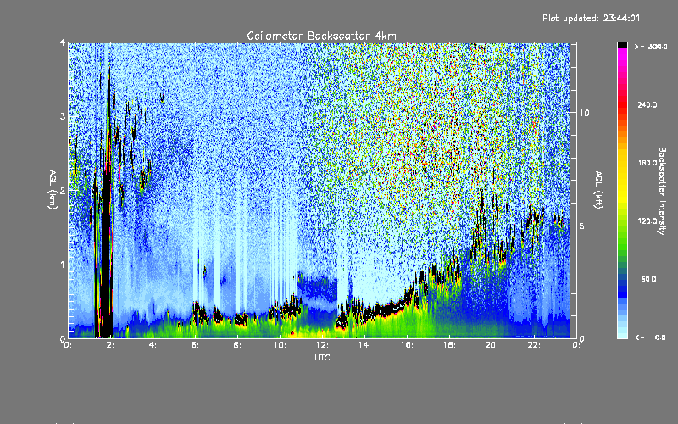Click the '10' tick on the kft axis
678x424 pixels.
tap(584, 113)
